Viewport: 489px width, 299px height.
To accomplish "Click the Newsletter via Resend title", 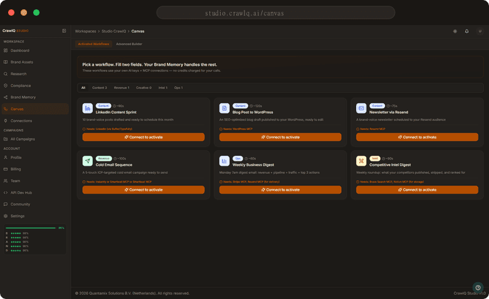I will pyautogui.click(x=389, y=113).
